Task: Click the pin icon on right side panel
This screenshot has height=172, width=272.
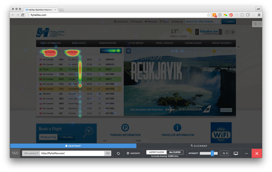Action: coord(255,24)
